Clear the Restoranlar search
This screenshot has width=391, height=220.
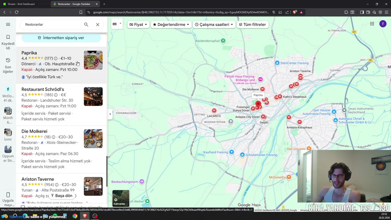(x=98, y=24)
